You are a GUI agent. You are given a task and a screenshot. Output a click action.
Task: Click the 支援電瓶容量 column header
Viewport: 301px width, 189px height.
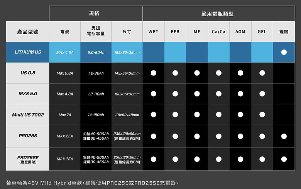click(x=96, y=32)
